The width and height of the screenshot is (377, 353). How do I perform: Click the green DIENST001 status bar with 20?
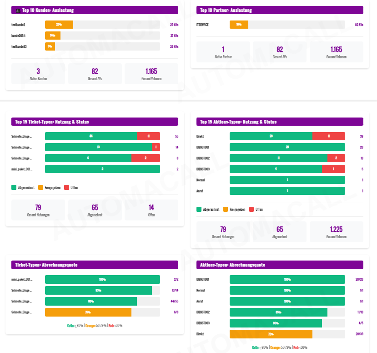[287, 147]
